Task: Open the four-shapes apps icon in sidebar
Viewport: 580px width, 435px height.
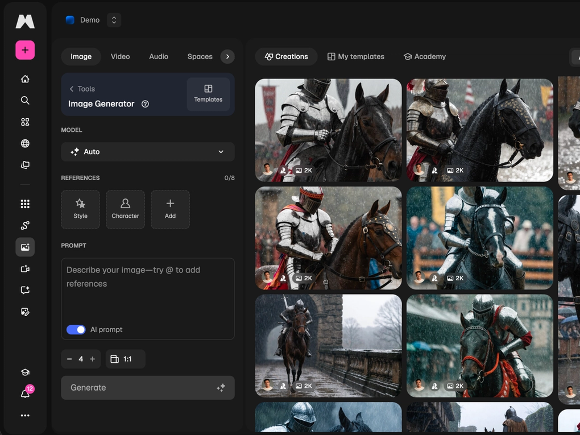Action: 25,122
